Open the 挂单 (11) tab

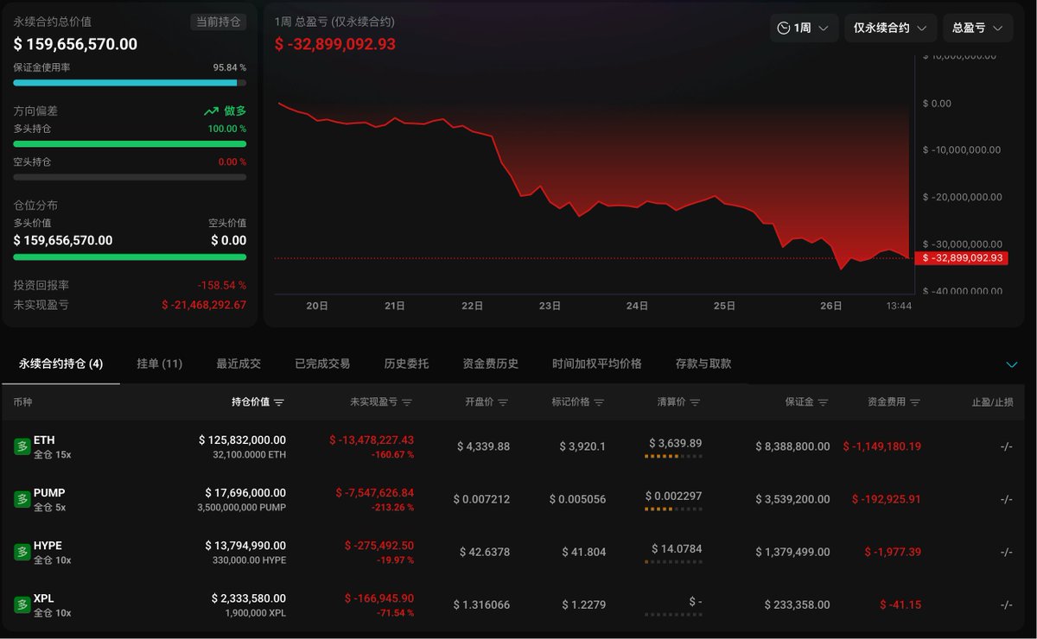(x=160, y=364)
